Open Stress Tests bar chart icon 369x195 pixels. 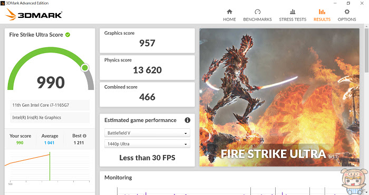pos(293,12)
